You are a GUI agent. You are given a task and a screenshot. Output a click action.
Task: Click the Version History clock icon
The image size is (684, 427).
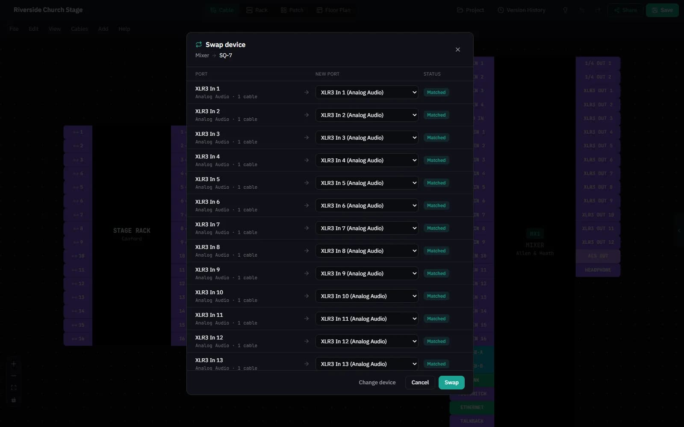pyautogui.click(x=501, y=10)
